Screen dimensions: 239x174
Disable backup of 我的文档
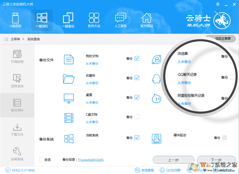click(136, 58)
